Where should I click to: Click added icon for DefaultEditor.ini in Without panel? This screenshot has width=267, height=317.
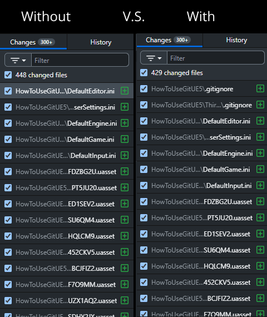coord(125,91)
